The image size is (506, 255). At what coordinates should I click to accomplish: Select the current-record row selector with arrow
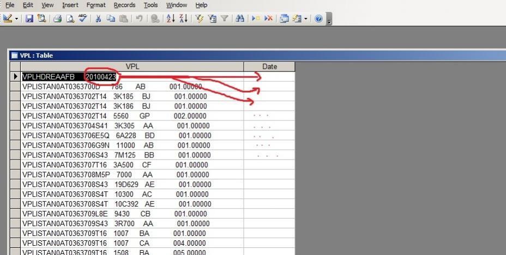(15, 77)
